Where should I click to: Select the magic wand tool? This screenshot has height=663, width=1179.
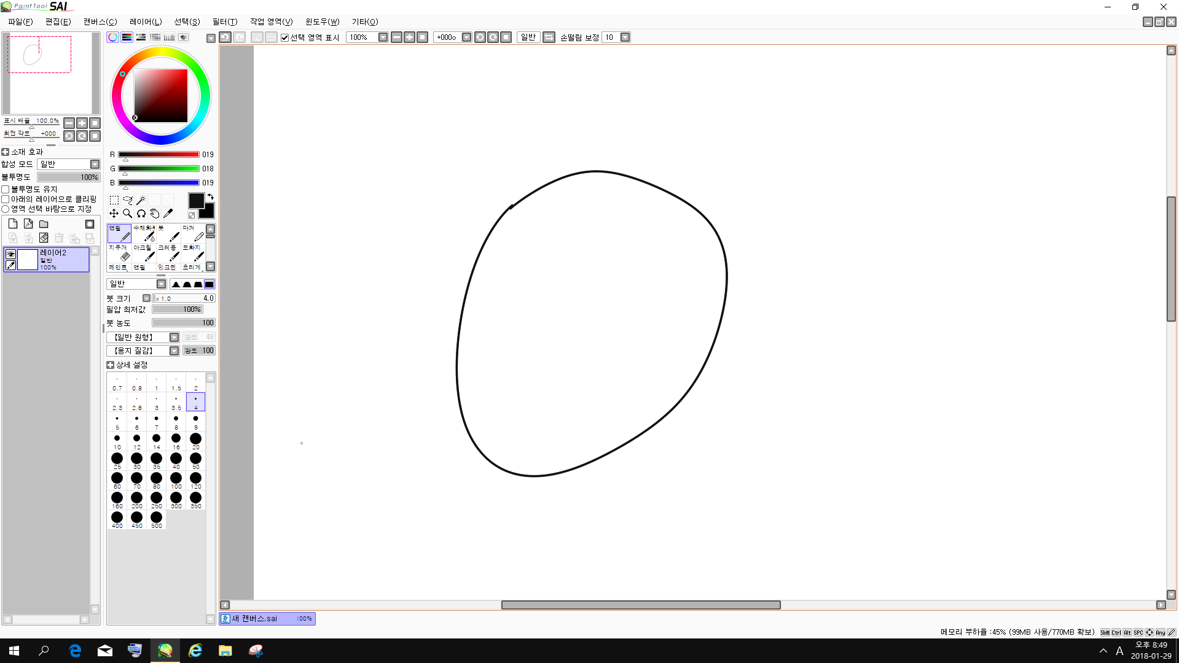(141, 200)
